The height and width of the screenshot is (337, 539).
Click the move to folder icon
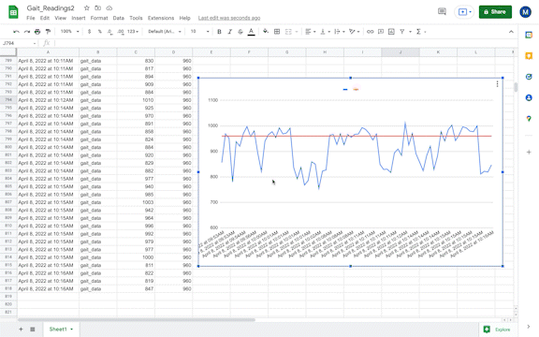(x=97, y=7)
